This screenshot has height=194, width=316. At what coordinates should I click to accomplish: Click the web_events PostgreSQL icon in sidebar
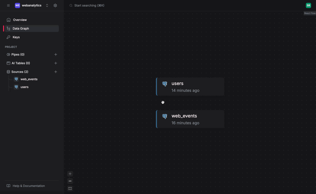tap(16, 79)
